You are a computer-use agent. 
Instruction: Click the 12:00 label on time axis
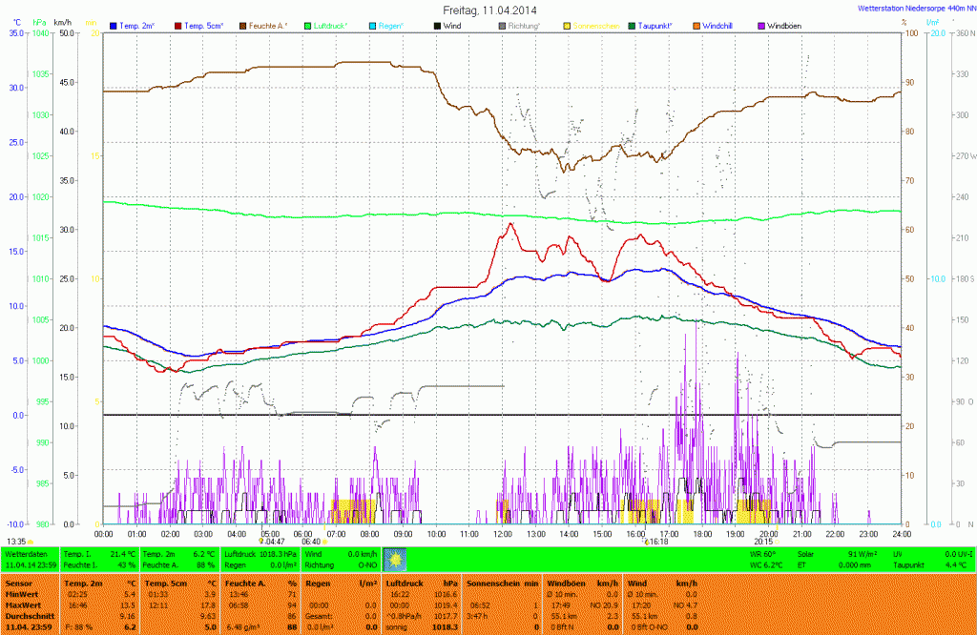(x=503, y=534)
